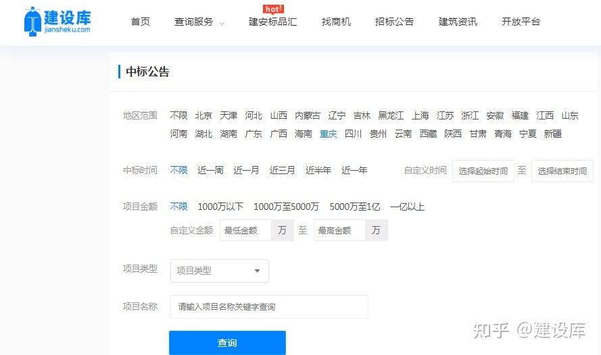Expand the 查询服务 menu

click(199, 22)
